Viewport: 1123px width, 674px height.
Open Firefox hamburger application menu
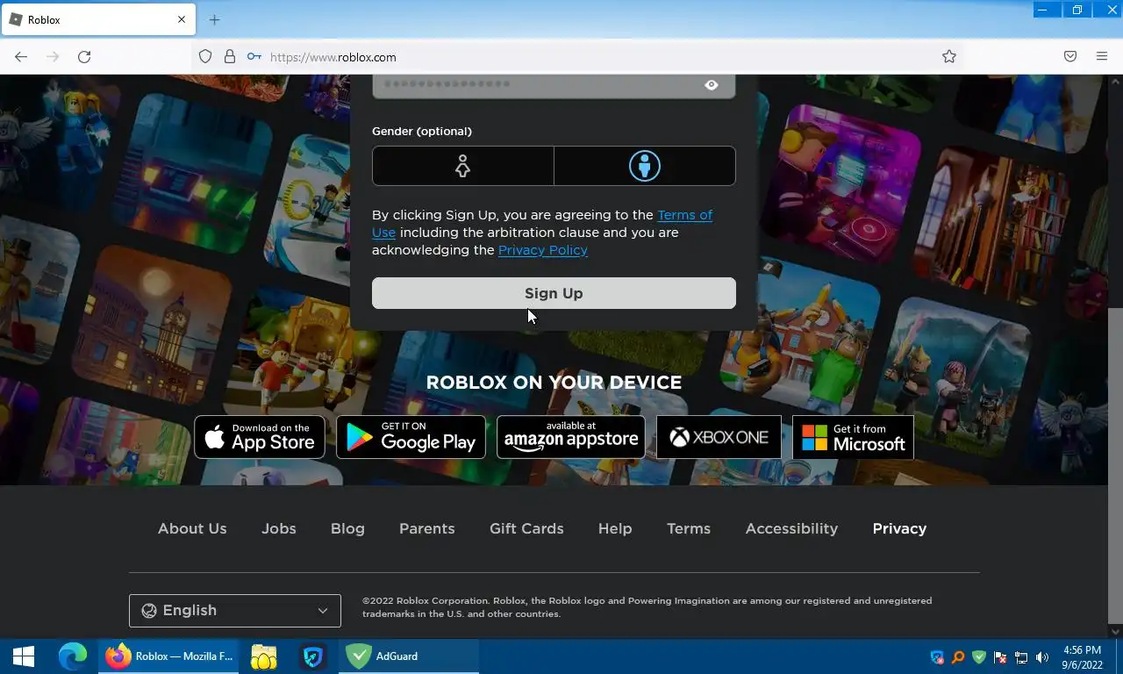click(1102, 57)
